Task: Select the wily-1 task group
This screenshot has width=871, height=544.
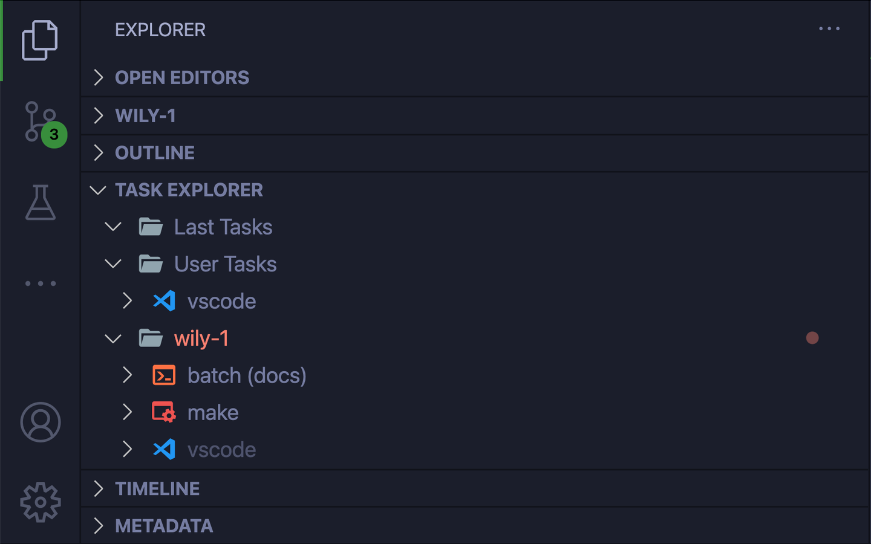Action: pyautogui.click(x=201, y=338)
